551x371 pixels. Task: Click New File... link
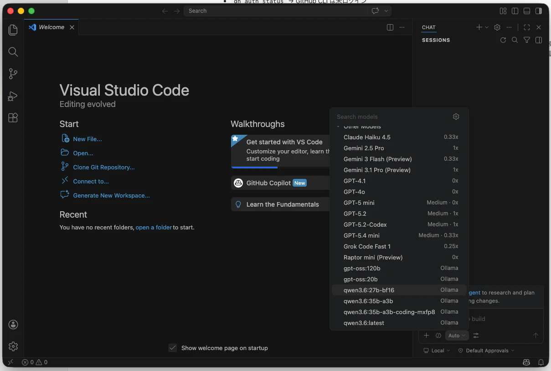pyautogui.click(x=87, y=139)
